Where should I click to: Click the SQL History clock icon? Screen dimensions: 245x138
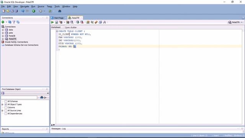point(100,22)
